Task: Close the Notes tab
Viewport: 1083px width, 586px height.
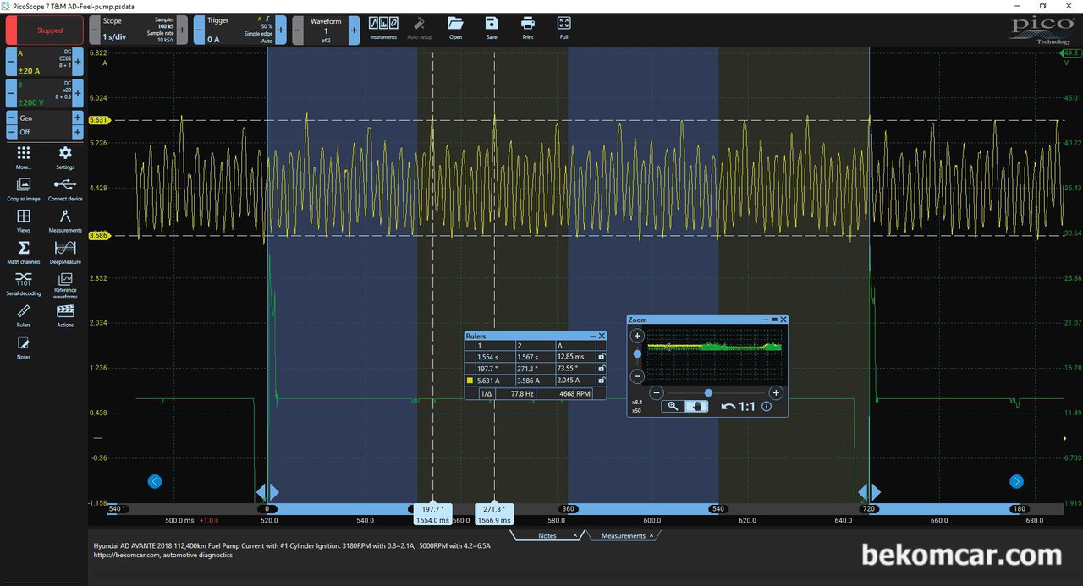Action: click(x=575, y=536)
